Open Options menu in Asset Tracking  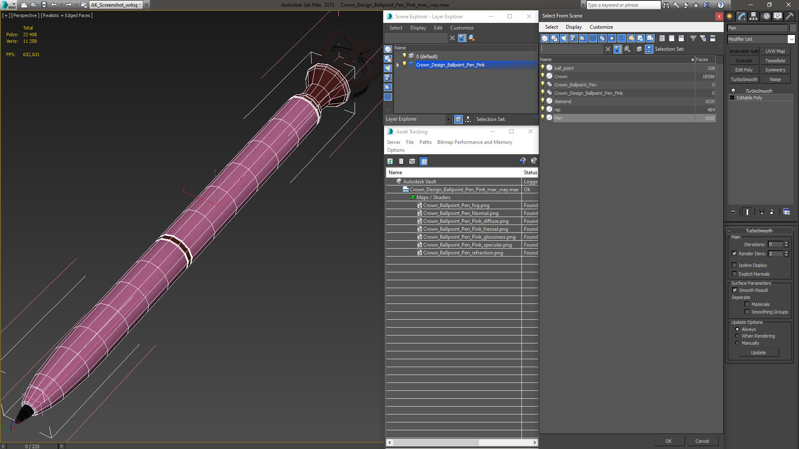click(395, 150)
